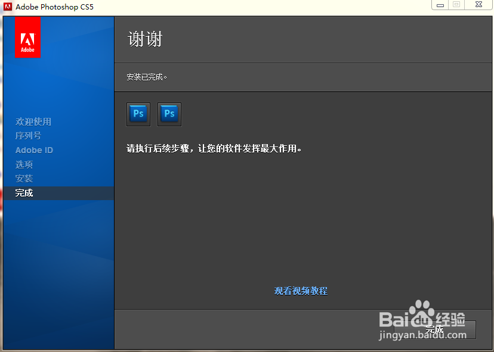Select the 选项 step in sidebar

[x=24, y=164]
